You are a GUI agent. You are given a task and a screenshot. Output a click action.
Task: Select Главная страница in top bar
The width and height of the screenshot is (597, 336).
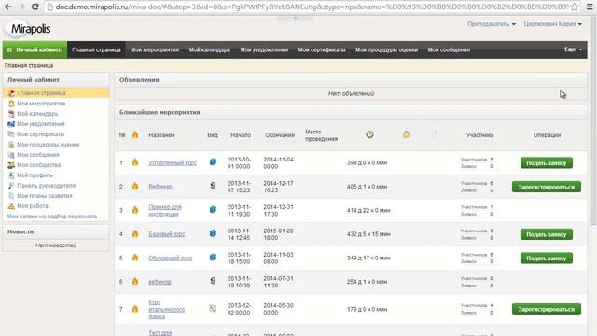[x=96, y=49]
